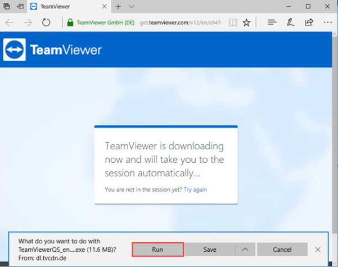Open the Share icon in toolbar

[309, 22]
